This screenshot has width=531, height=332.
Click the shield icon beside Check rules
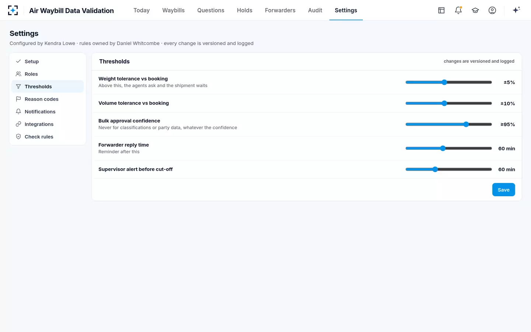18,136
